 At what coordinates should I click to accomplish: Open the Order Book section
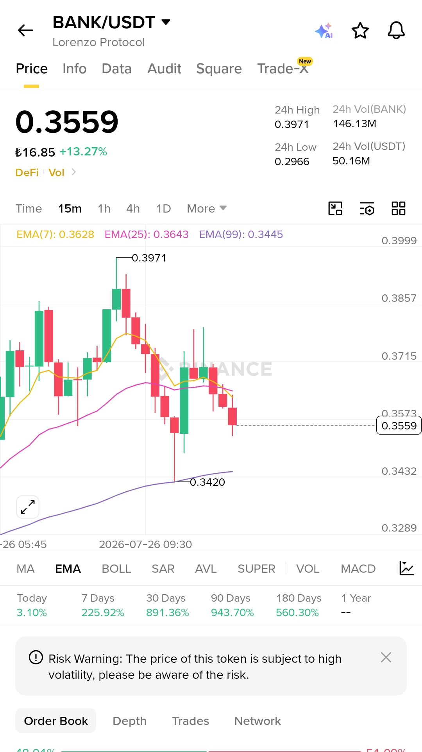click(56, 721)
